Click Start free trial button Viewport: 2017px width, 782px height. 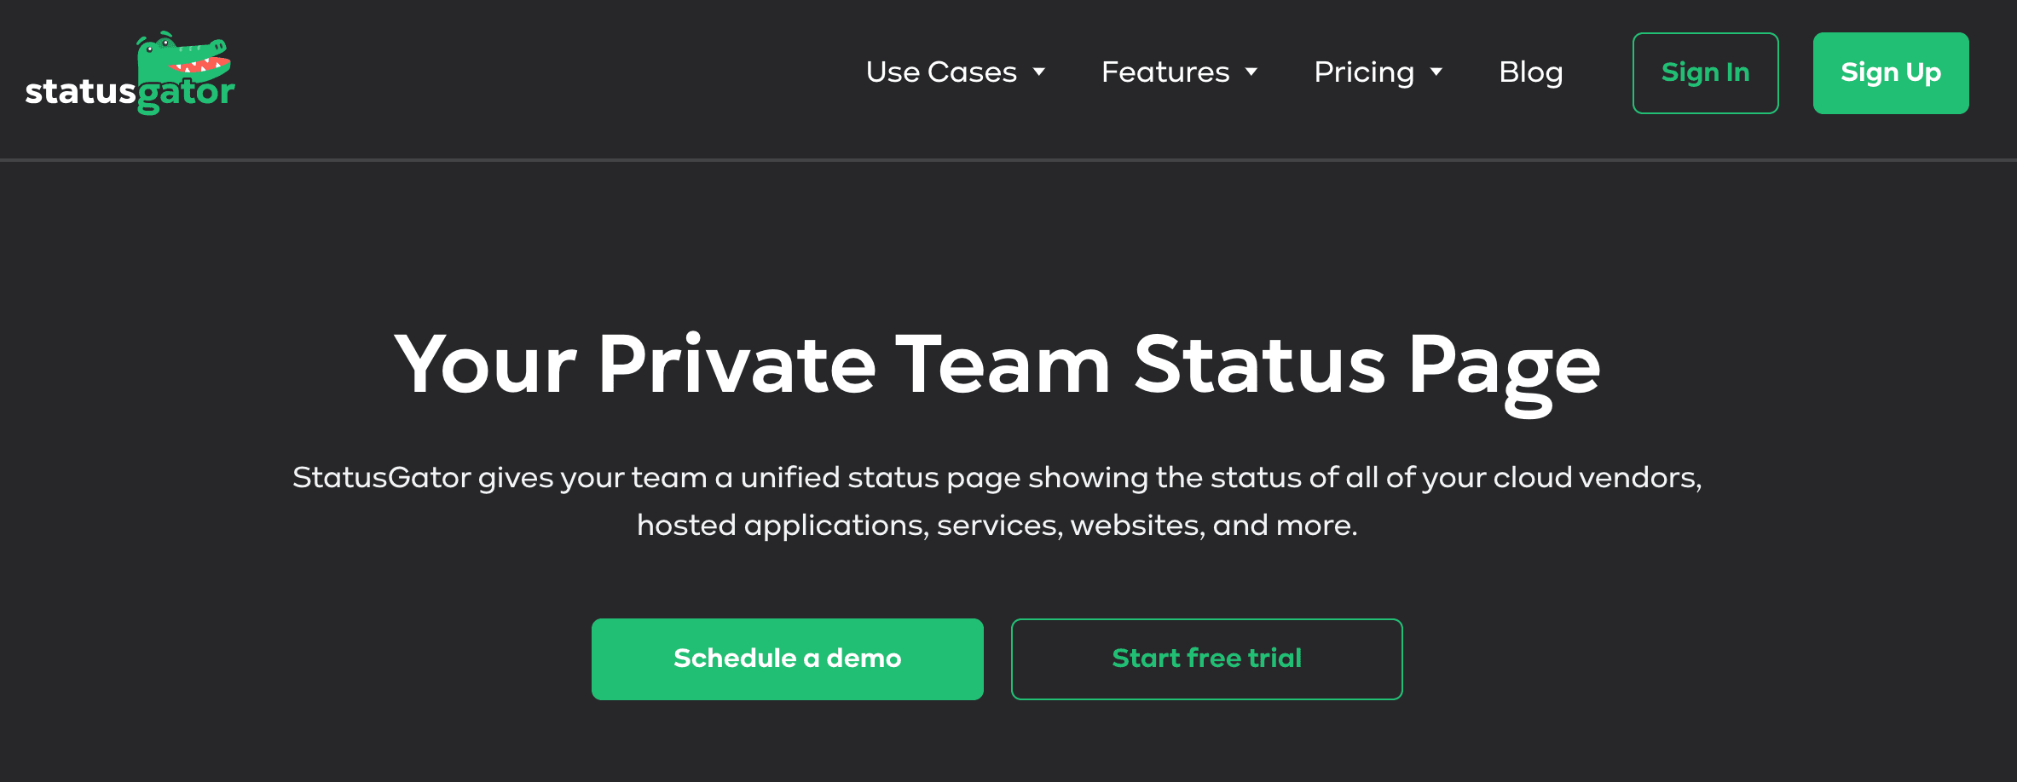(1206, 658)
